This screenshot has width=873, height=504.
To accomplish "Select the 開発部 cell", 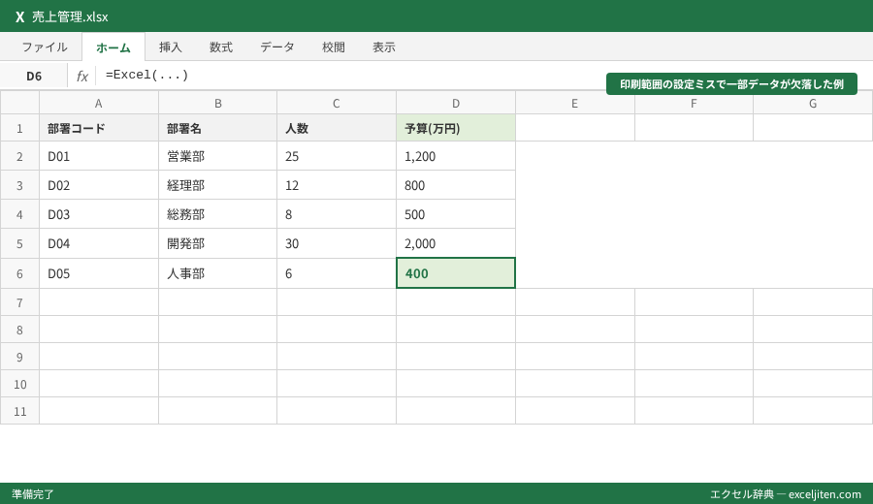I will click(x=217, y=243).
